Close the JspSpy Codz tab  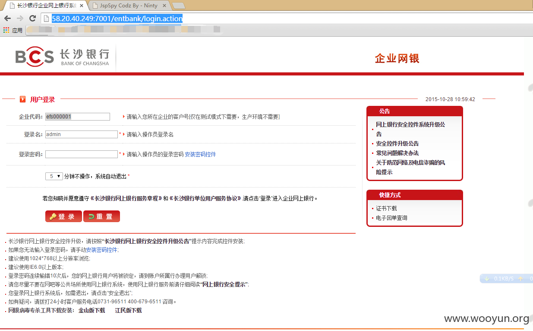(x=164, y=6)
